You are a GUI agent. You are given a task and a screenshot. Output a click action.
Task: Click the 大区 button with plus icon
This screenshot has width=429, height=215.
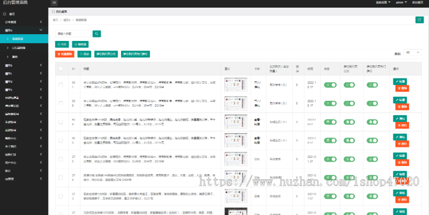62,44
